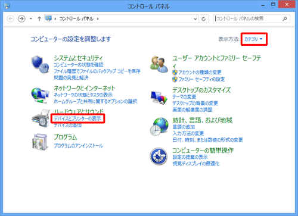Expand chevron after コントロール パネル breadcrumb
Screen dimensions: 298x216
pos(98,19)
